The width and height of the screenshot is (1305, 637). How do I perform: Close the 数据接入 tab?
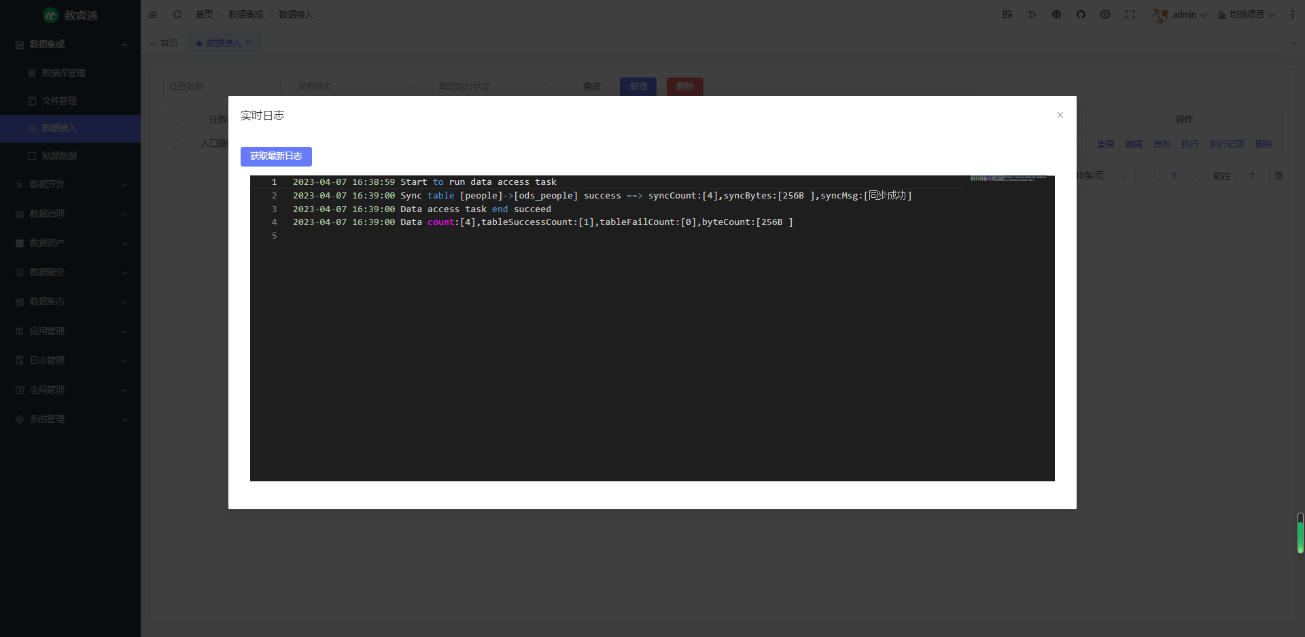249,42
